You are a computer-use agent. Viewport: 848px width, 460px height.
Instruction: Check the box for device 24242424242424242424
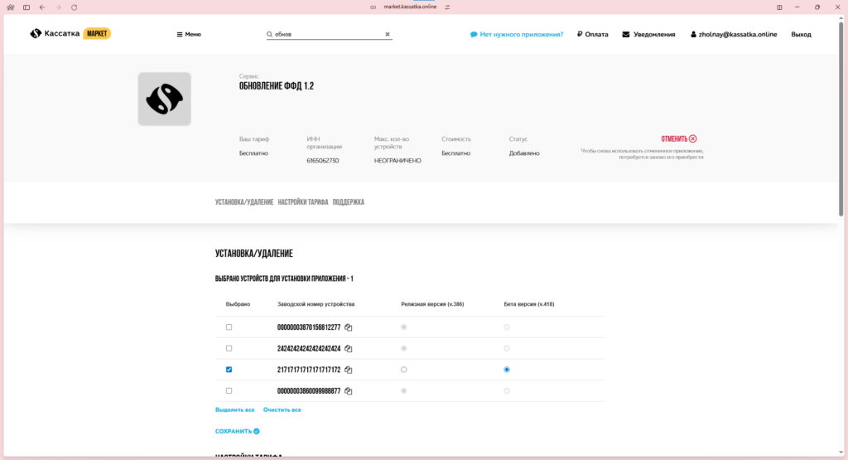[x=229, y=348]
